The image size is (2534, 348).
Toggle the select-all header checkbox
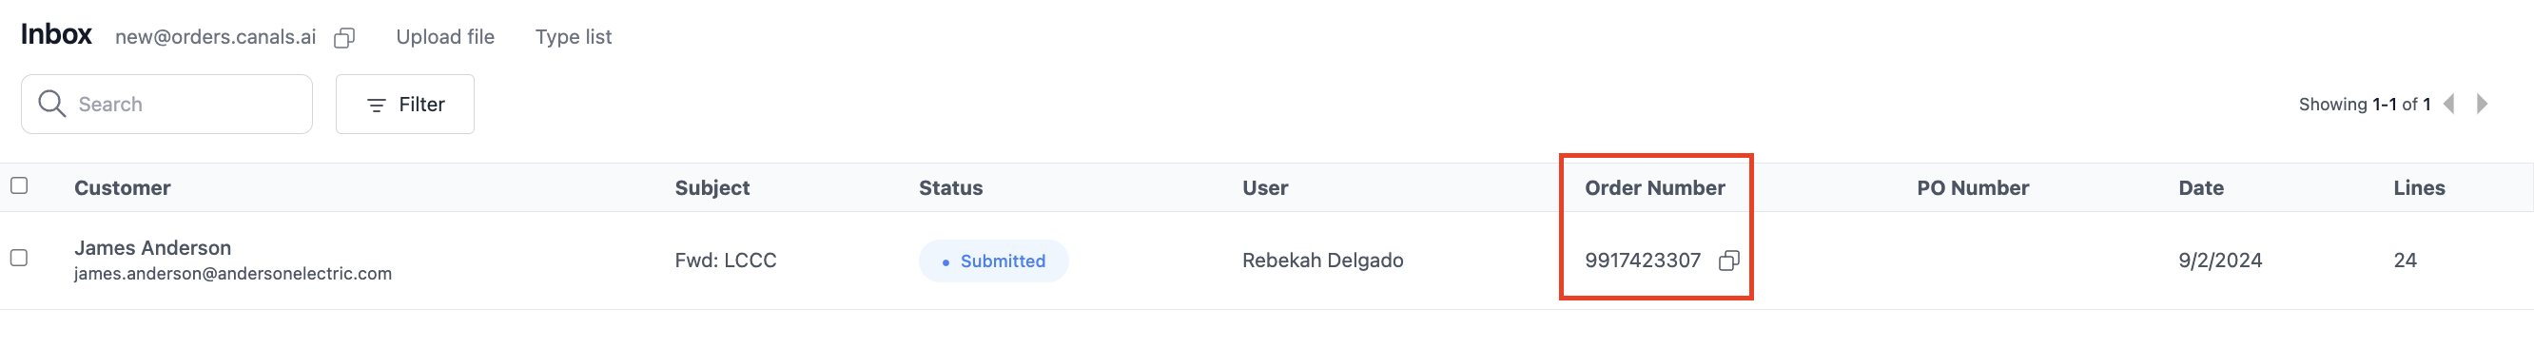[x=19, y=184]
